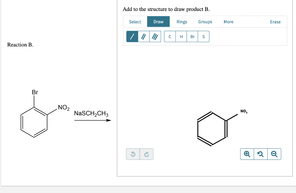
Task: Click the Erase tool
Action: pyautogui.click(x=275, y=21)
